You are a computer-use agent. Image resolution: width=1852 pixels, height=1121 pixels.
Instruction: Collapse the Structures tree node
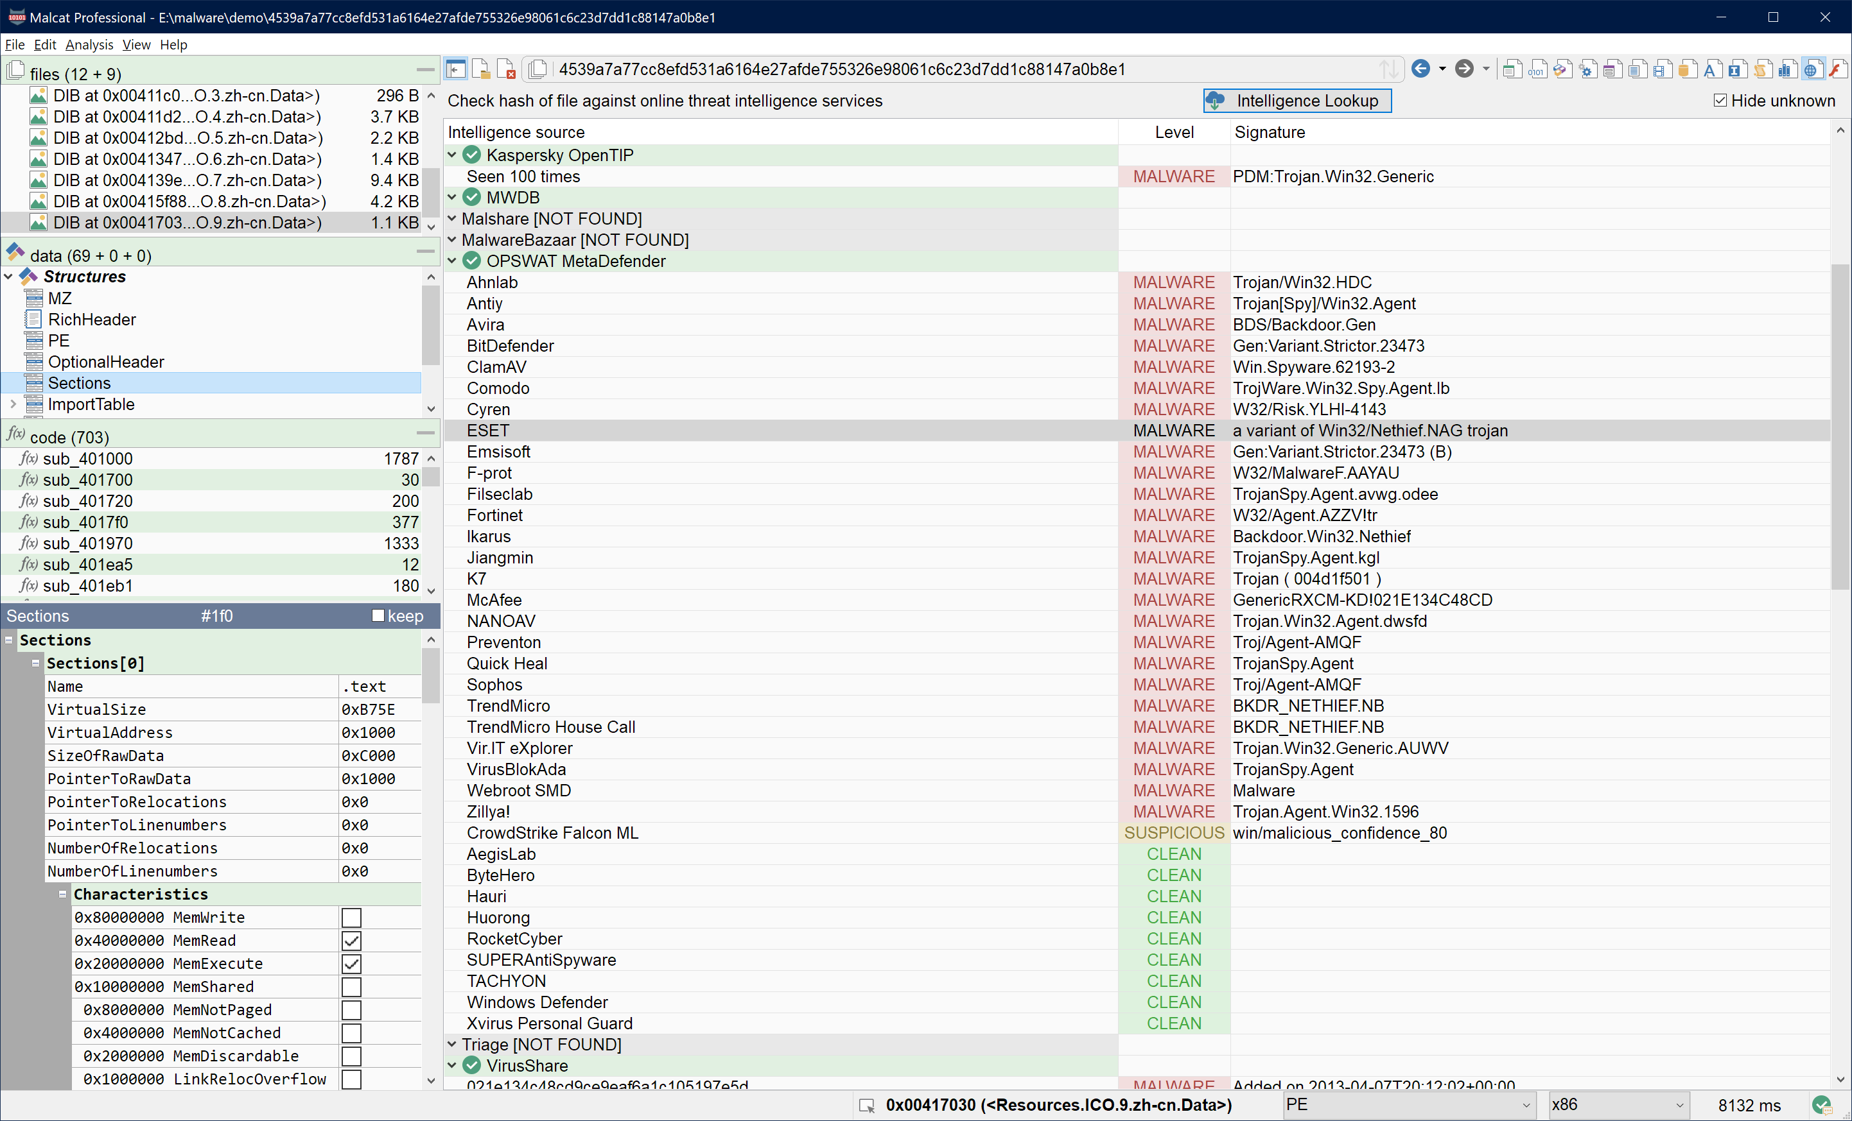(8, 277)
